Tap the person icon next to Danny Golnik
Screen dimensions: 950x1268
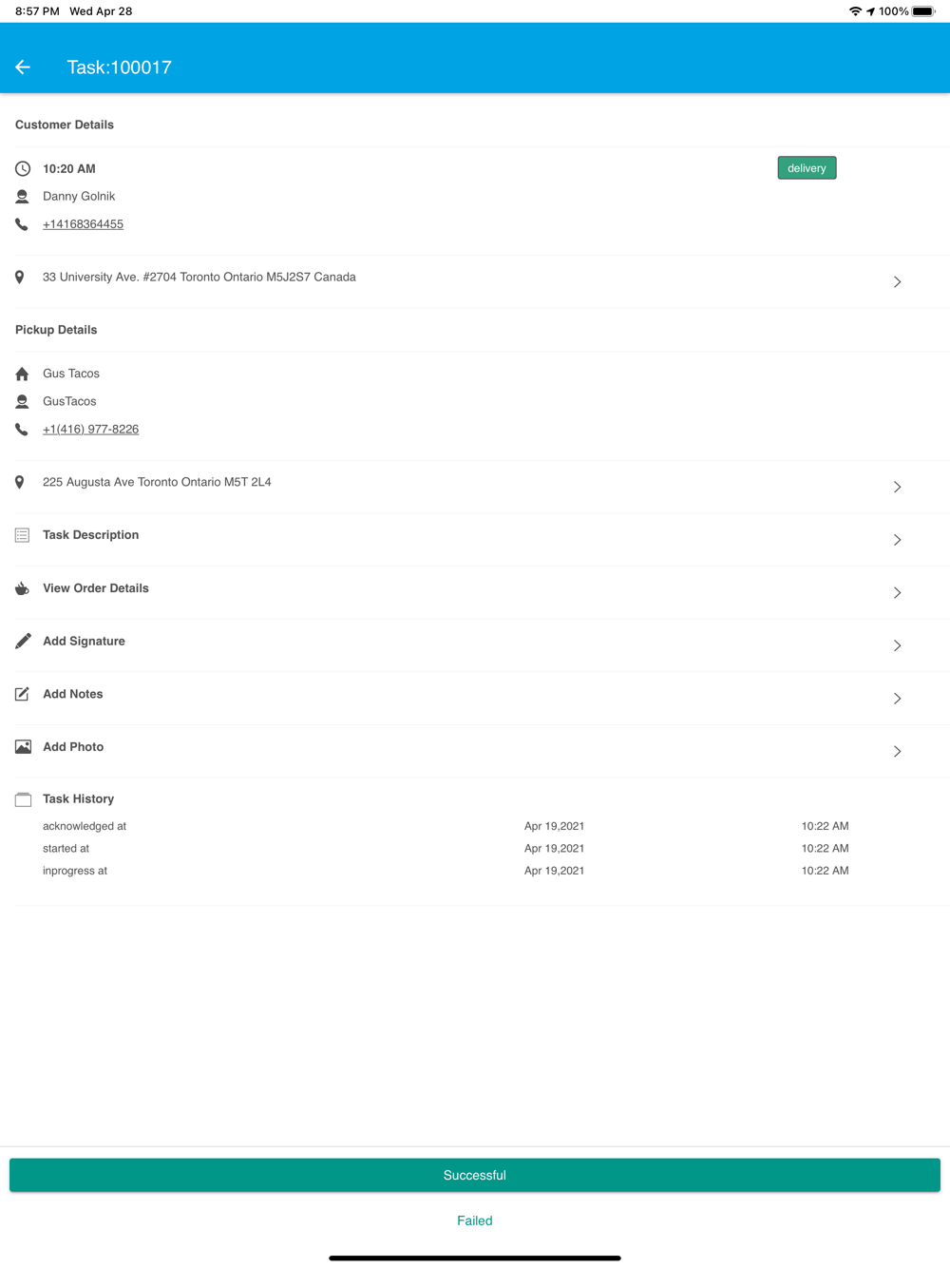click(x=23, y=197)
